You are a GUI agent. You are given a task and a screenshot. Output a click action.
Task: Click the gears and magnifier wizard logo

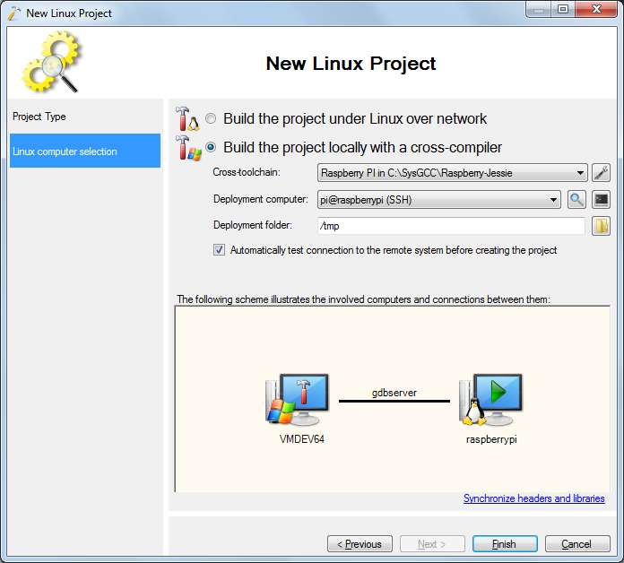coord(52,62)
